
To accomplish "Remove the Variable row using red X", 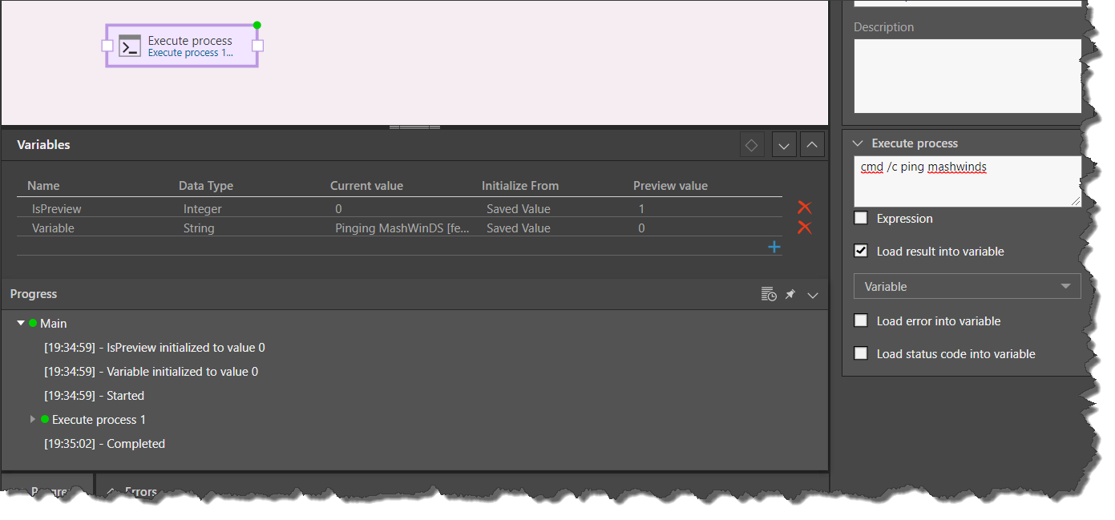I will (x=804, y=228).
